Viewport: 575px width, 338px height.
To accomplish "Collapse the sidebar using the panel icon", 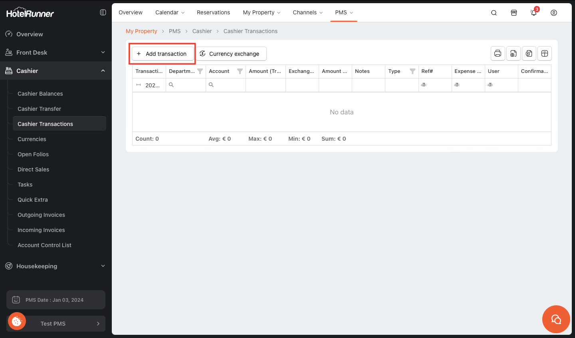I will (103, 13).
